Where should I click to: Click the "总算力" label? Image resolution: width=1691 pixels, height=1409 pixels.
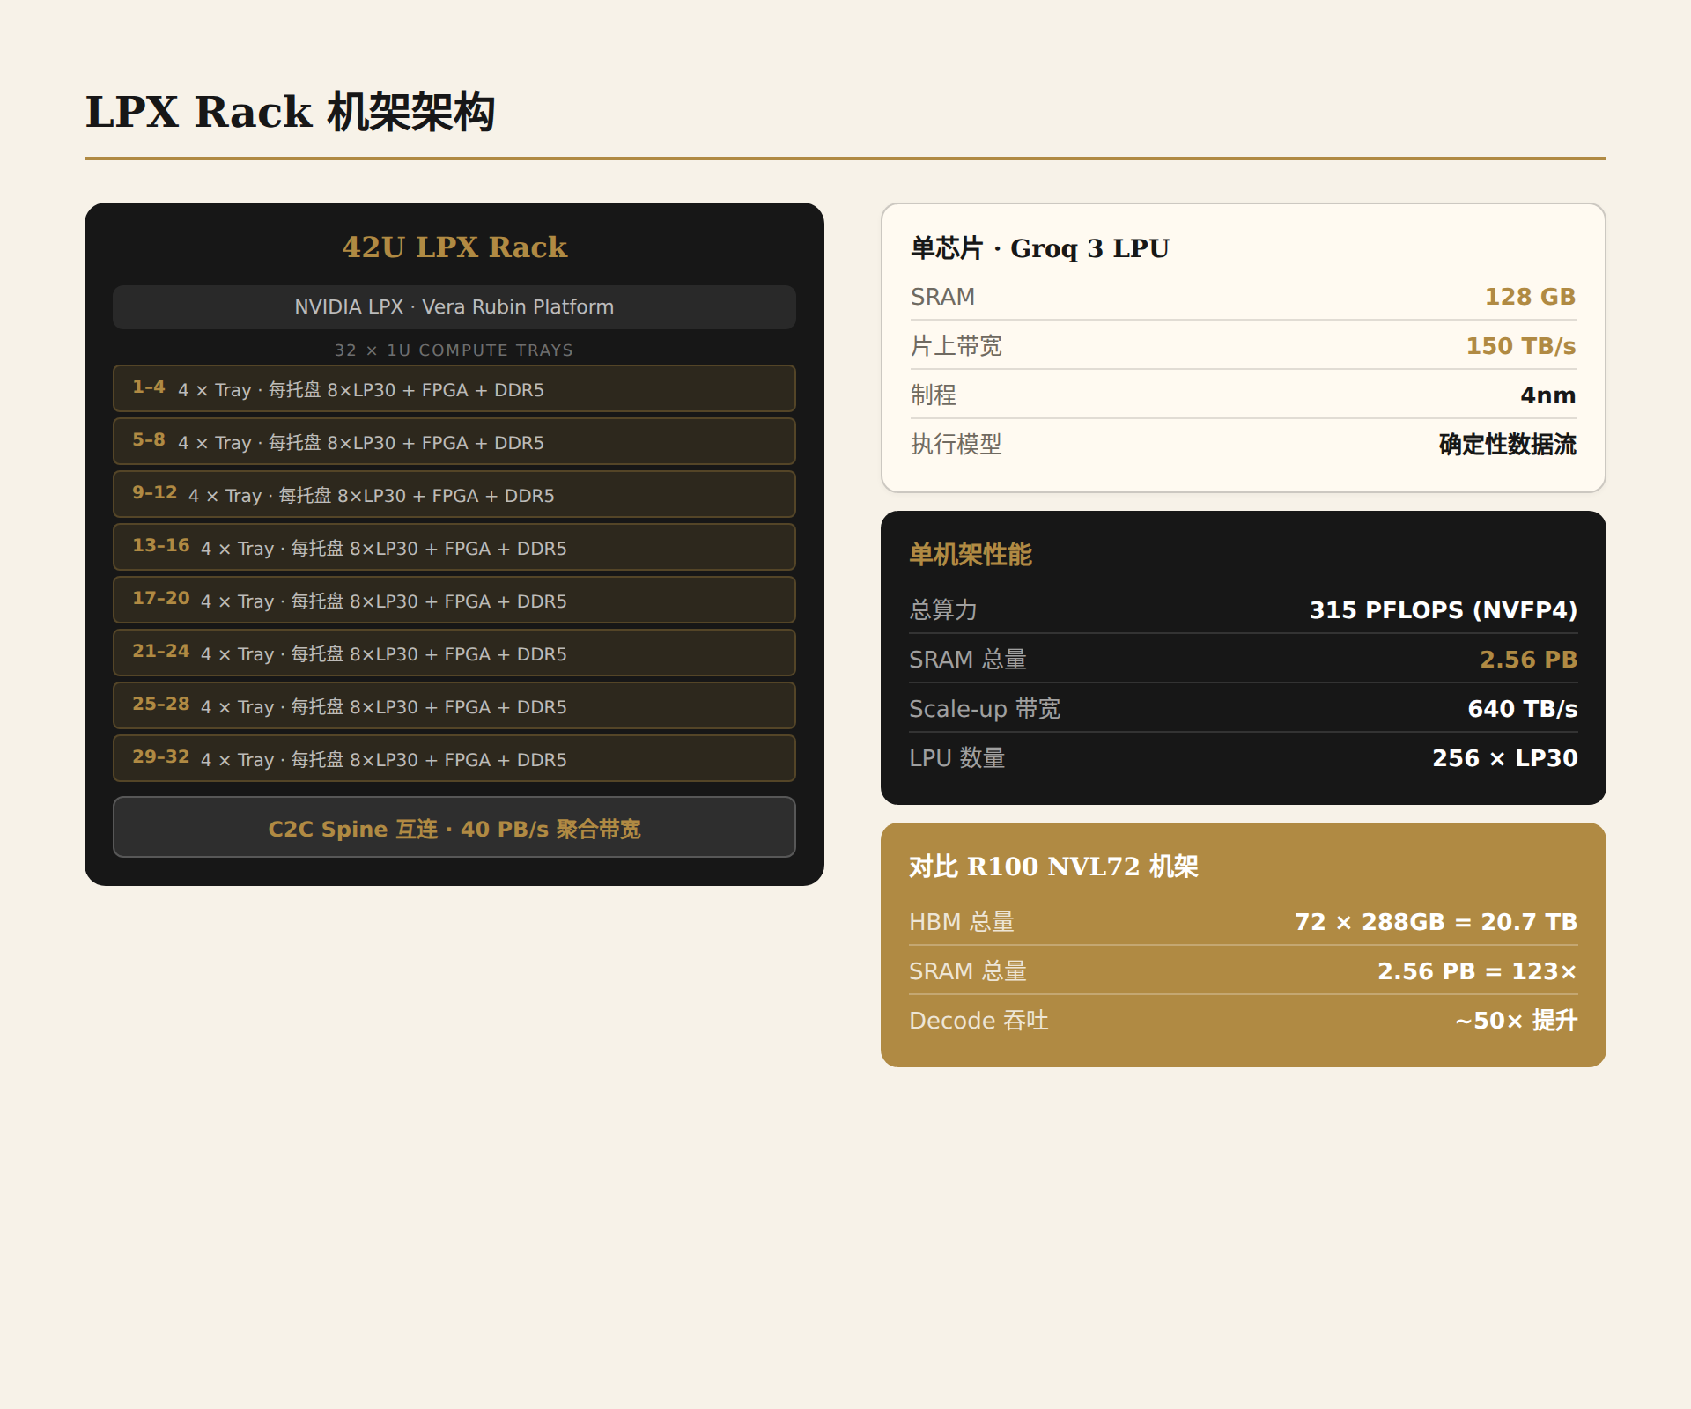click(x=943, y=610)
